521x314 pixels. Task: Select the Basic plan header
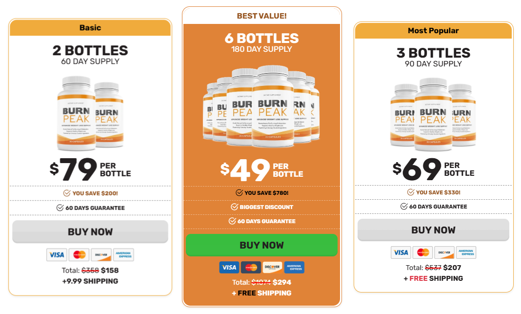tap(90, 28)
